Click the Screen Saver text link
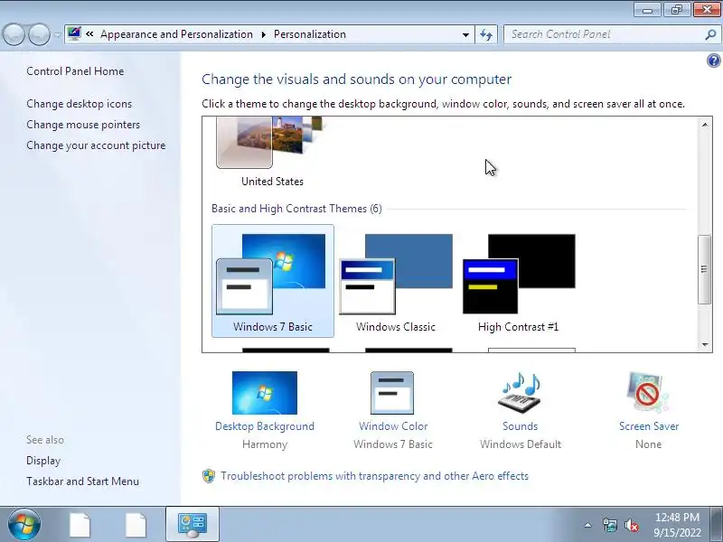This screenshot has width=723, height=542. [x=649, y=425]
